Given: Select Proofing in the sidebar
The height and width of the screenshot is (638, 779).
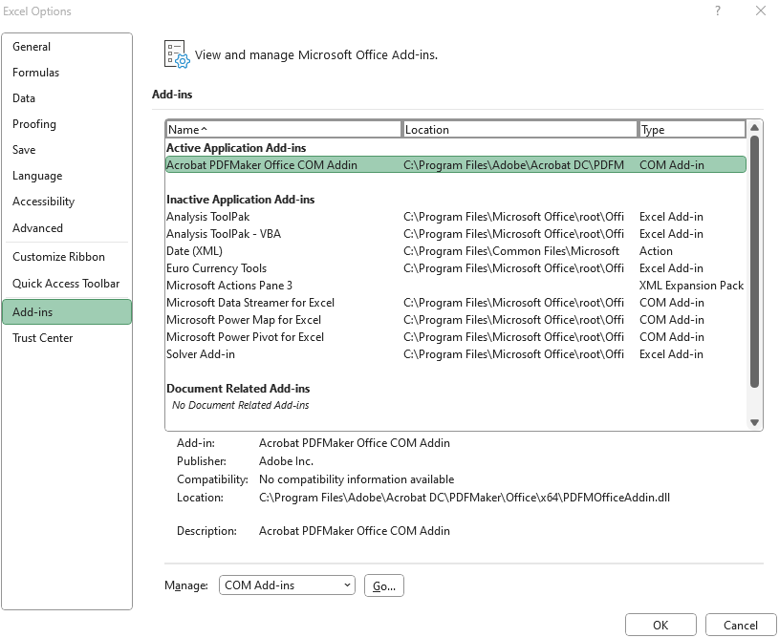Looking at the screenshot, I should pos(67,124).
